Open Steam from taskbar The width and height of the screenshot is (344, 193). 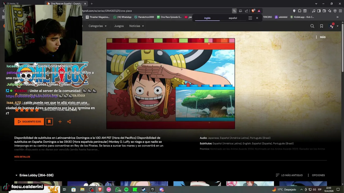(144, 190)
